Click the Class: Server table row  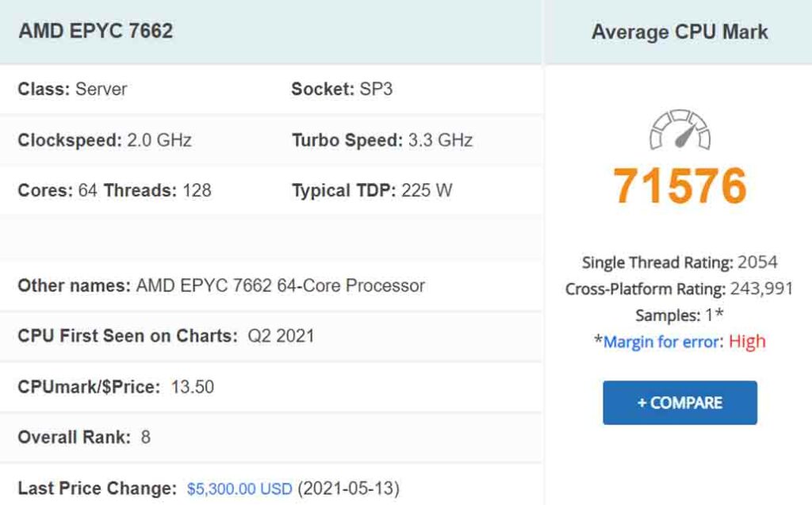[x=71, y=89]
